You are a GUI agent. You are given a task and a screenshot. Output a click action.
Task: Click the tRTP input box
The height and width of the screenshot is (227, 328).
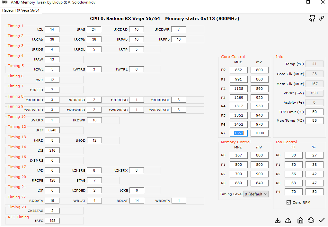pyautogui.click(x=137, y=49)
